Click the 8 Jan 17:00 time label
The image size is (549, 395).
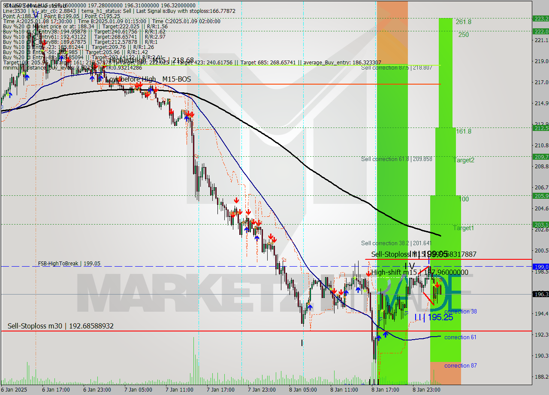[386, 390]
